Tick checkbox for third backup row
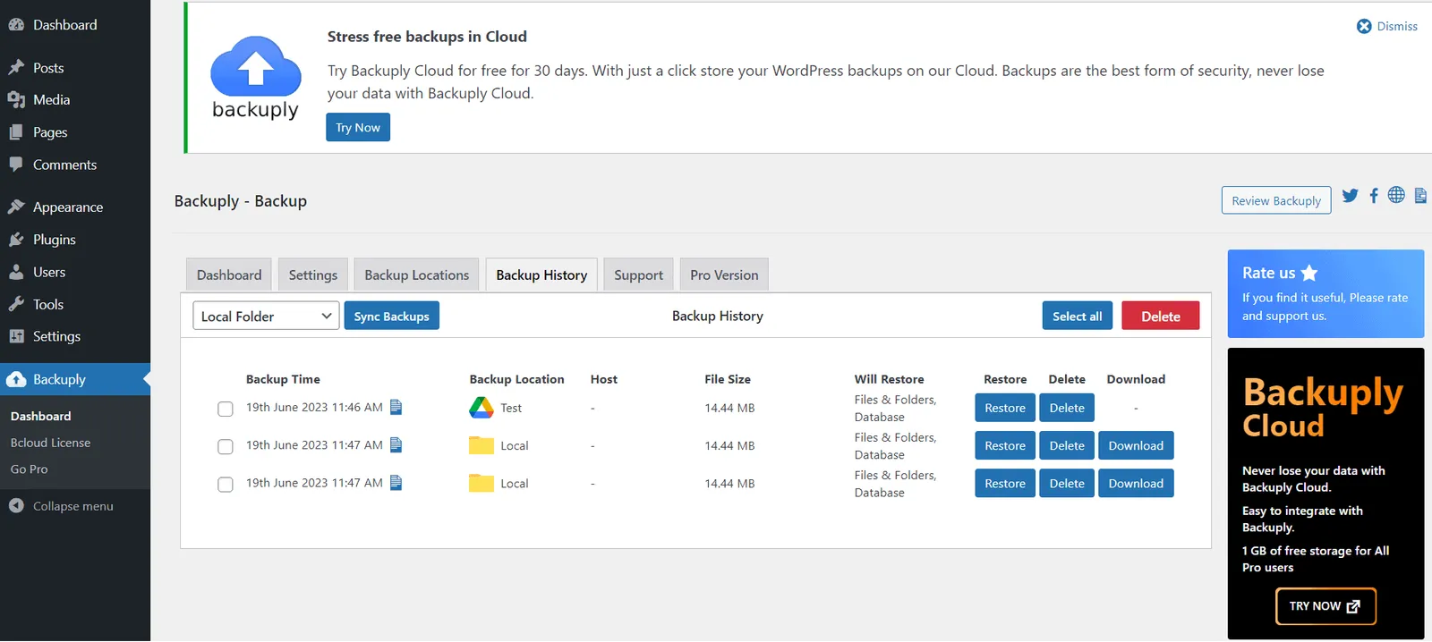 pos(226,484)
